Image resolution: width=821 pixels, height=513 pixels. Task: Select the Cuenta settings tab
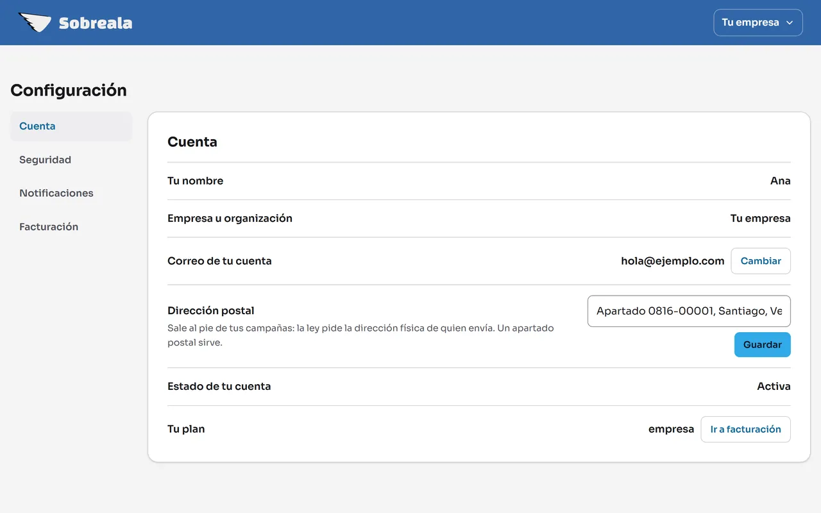click(71, 126)
